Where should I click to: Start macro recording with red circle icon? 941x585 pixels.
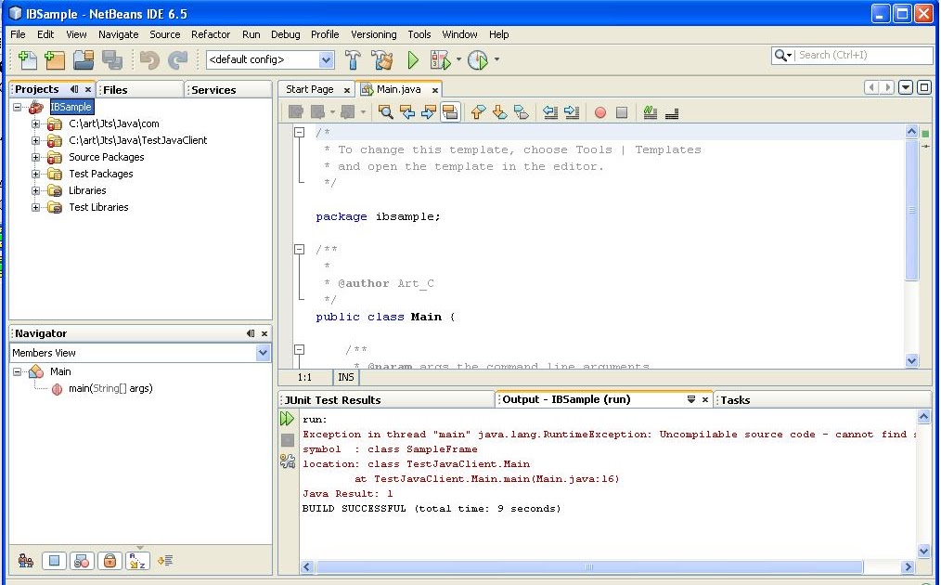(x=600, y=112)
